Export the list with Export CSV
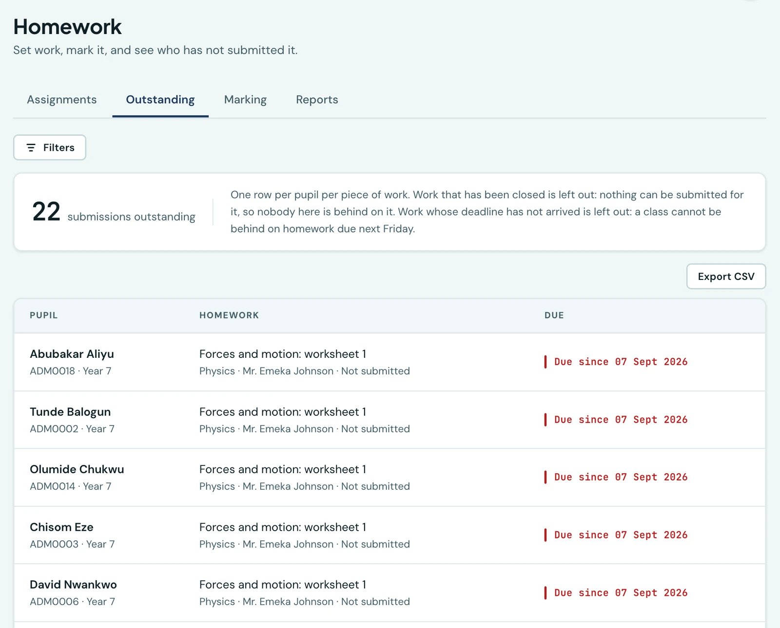The image size is (780, 628). [x=726, y=277]
